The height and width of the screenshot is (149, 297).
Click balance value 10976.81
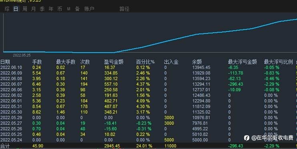[201, 118]
